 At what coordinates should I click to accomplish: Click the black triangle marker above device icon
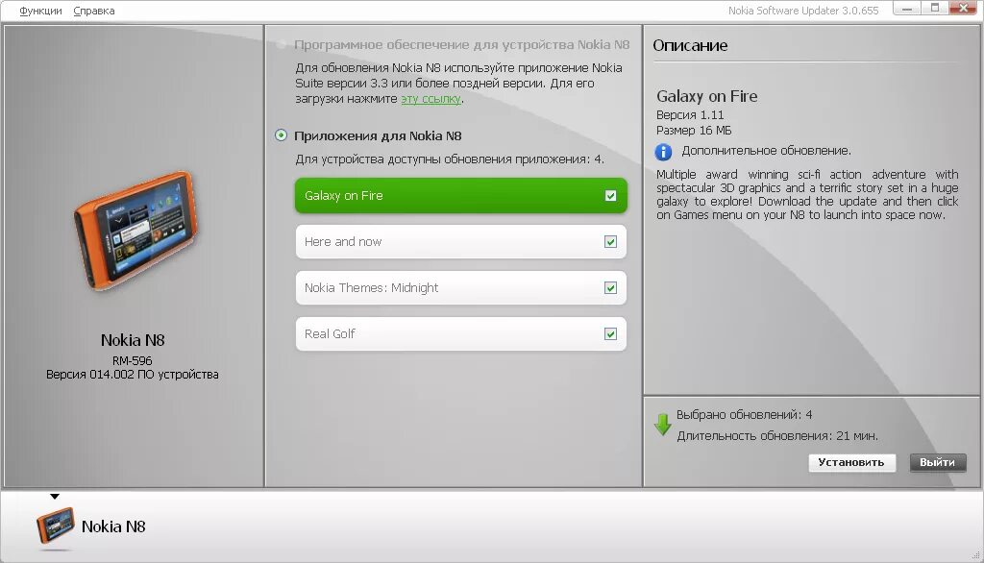55,497
